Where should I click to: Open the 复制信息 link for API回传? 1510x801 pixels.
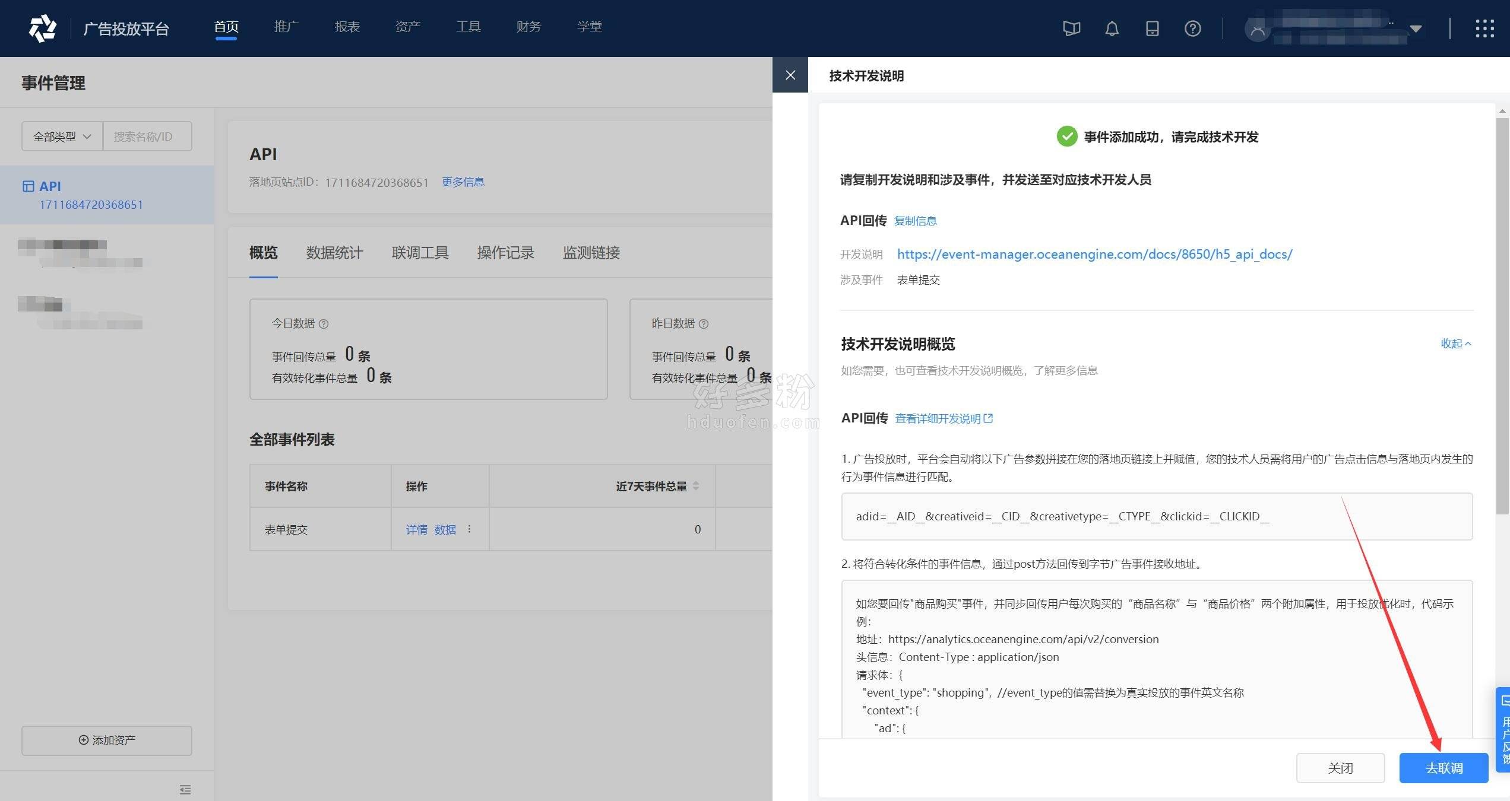(x=916, y=220)
